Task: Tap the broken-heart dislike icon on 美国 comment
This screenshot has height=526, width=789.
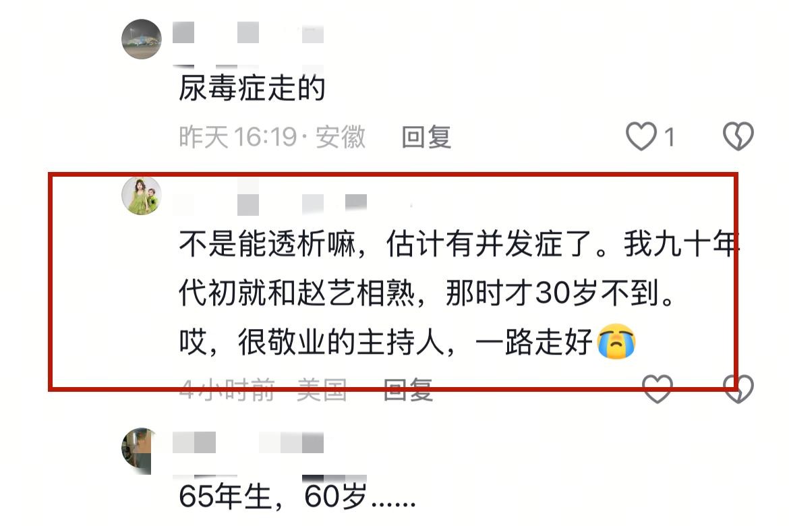Action: [x=738, y=389]
